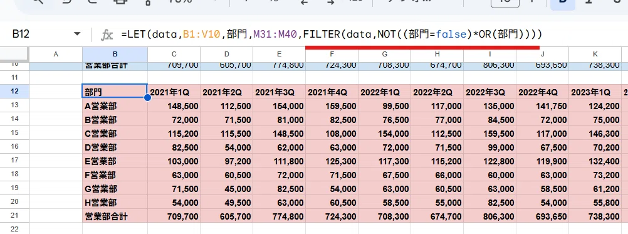Click cell with value 148,500 in A営業部 row
Viewport: 628px width, 234px height.
[x=174, y=105]
